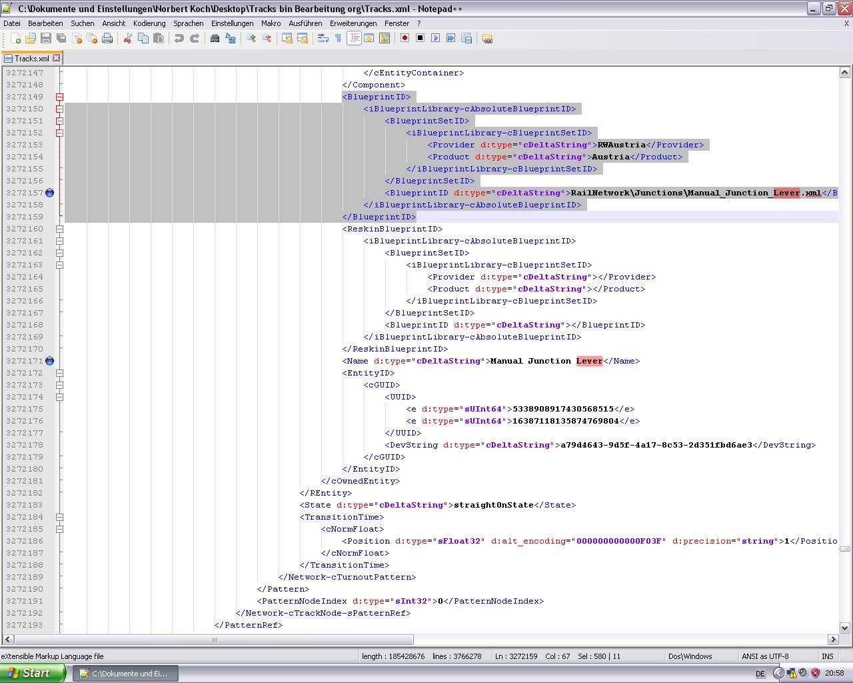Click the New file toolbar icon
Screen dimensions: 853x683
15,39
